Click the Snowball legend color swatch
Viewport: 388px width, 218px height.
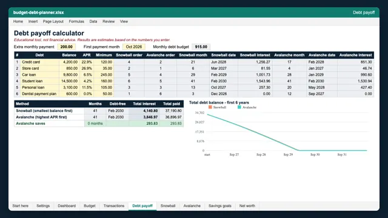[210, 107]
